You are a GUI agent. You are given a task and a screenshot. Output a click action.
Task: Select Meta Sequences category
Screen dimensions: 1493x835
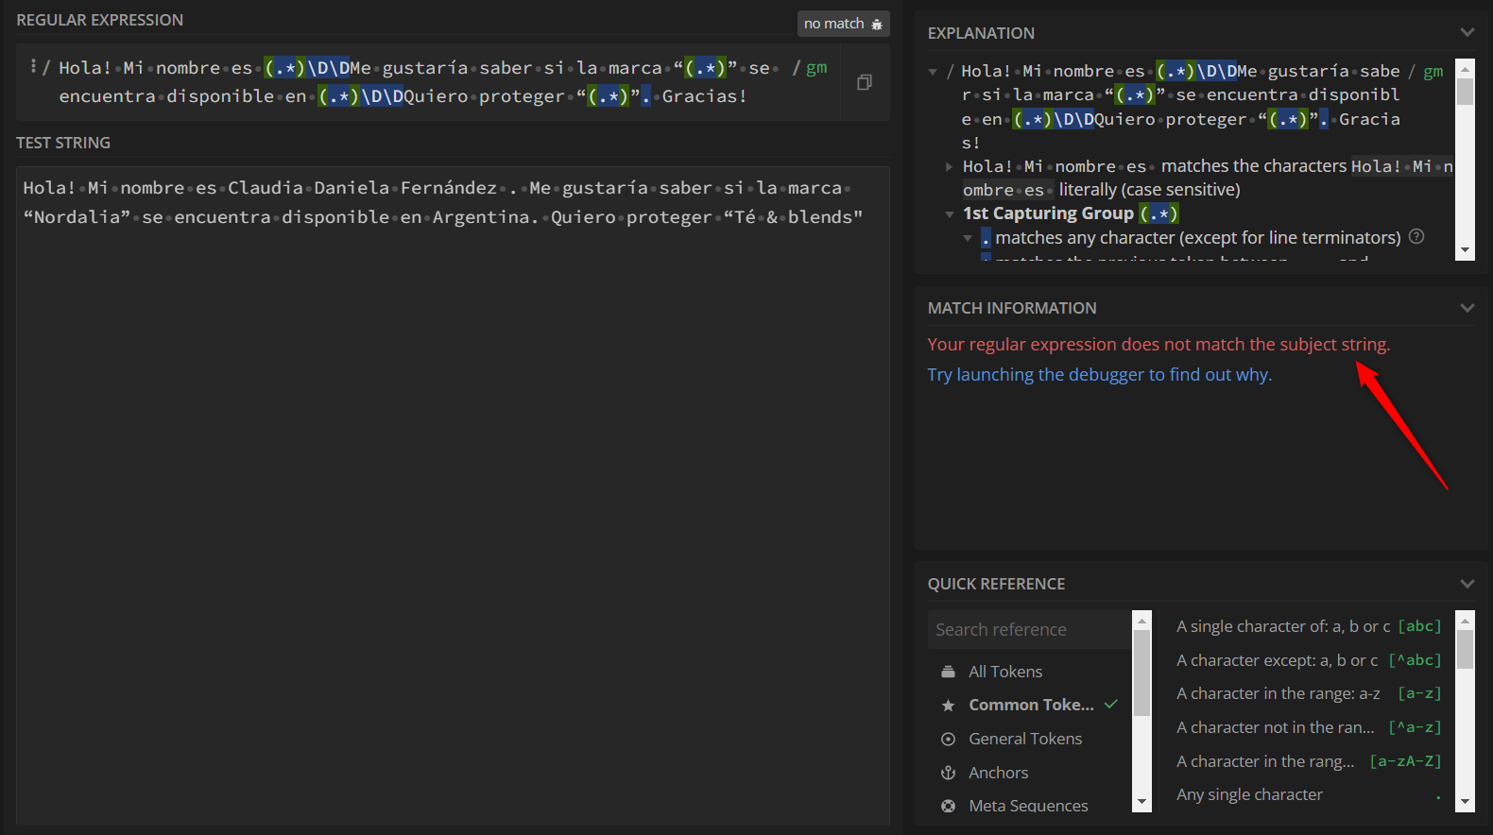[x=1030, y=806]
